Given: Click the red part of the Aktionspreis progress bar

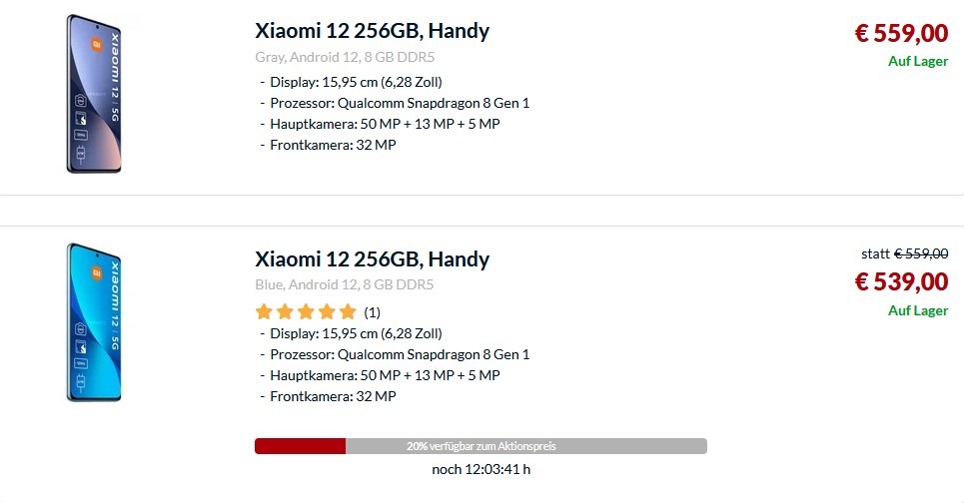Looking at the screenshot, I should [x=300, y=446].
